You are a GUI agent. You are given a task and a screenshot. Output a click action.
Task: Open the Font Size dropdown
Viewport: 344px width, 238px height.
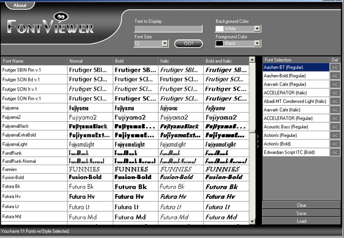164,43
